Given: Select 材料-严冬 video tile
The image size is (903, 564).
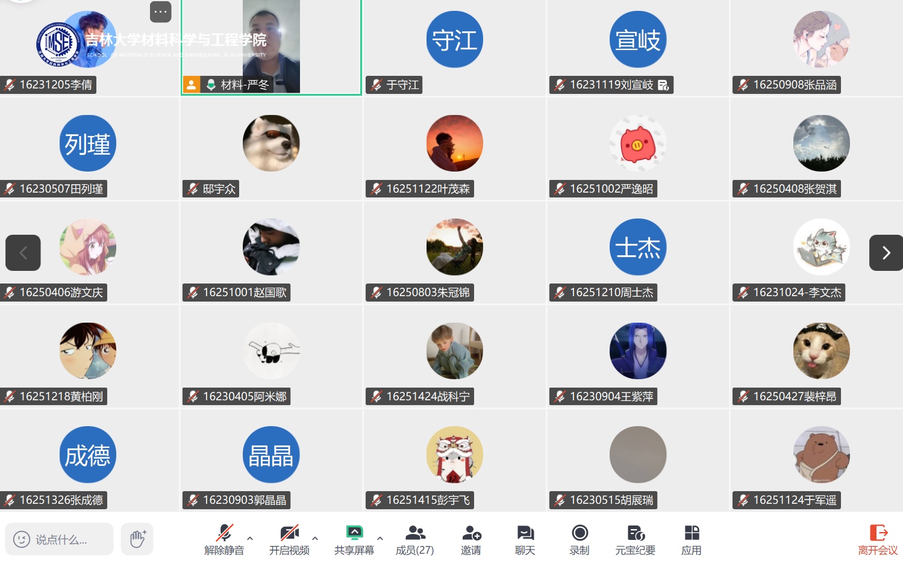Looking at the screenshot, I should click(271, 47).
